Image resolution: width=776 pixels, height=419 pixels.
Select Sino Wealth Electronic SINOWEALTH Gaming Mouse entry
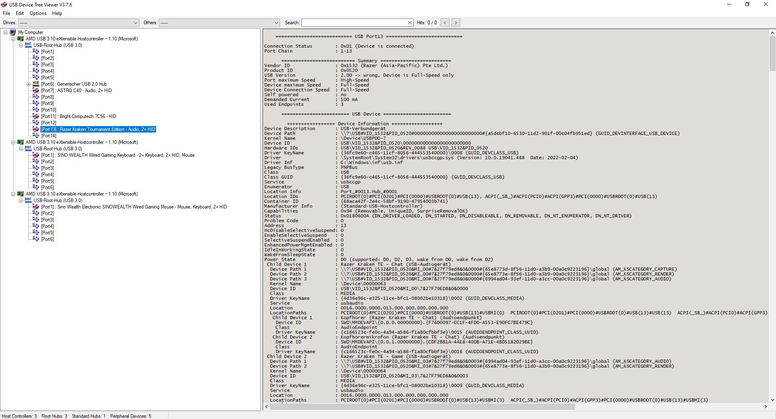point(134,207)
